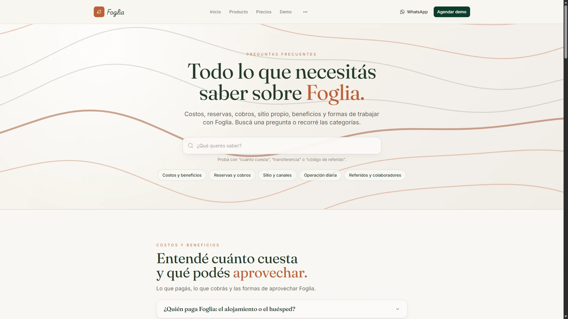
Task: Go to the Inicio page
Action: tap(215, 12)
